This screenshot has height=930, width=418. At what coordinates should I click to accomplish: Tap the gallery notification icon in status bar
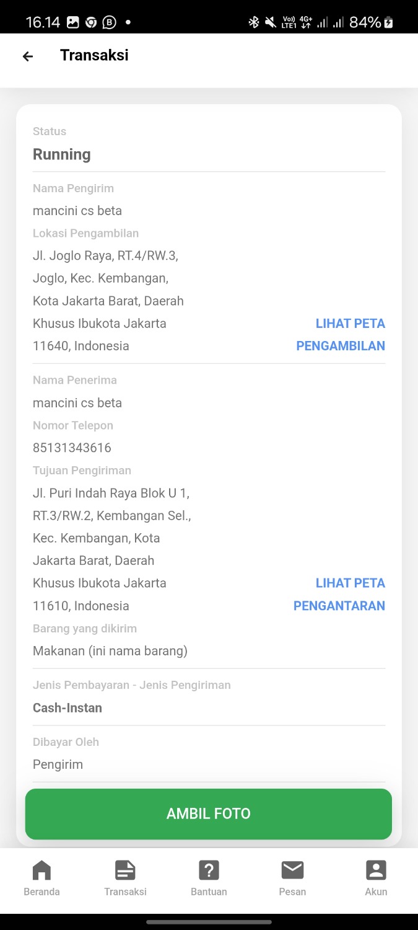73,22
